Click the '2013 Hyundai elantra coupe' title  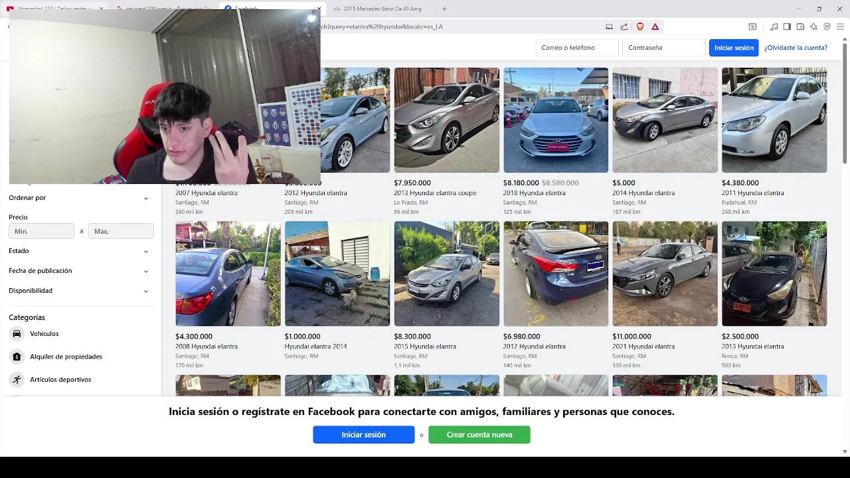coord(435,193)
